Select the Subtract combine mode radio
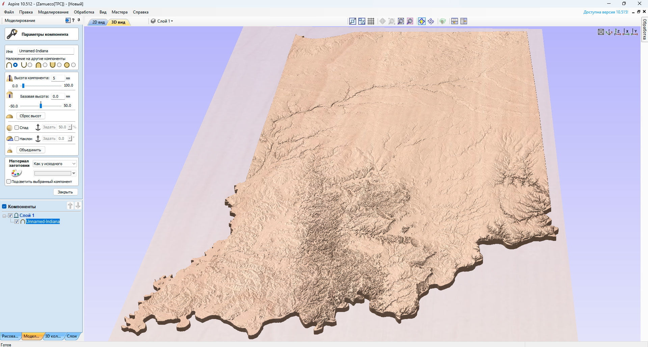 click(x=30, y=65)
